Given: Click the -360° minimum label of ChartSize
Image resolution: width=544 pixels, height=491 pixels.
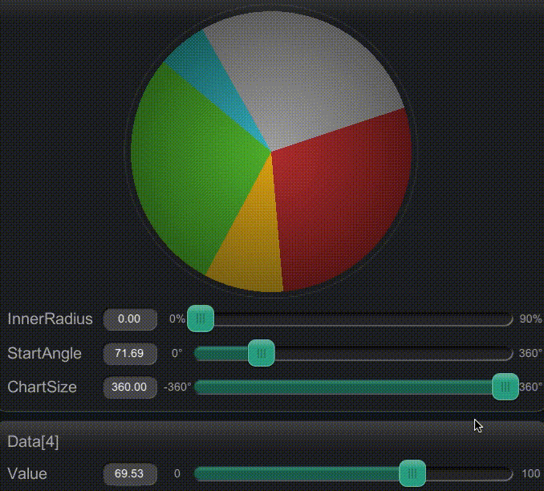Looking at the screenshot, I should [177, 387].
